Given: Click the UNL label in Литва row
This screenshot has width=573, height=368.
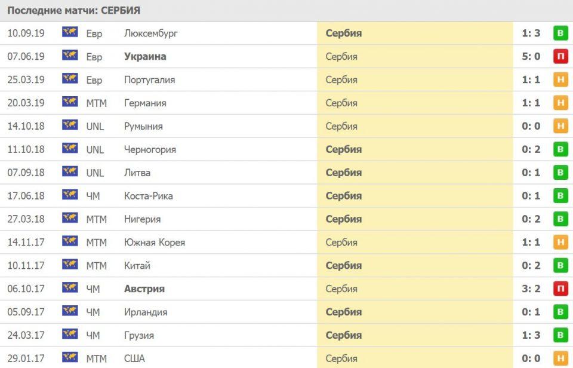Looking at the screenshot, I should click(x=95, y=173).
